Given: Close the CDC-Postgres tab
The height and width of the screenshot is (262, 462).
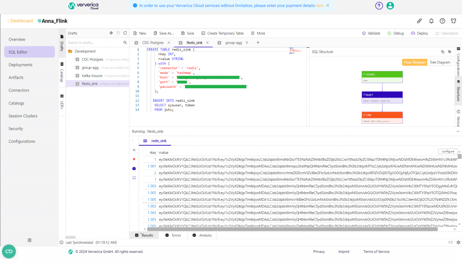Looking at the screenshot, I should pos(169,43).
